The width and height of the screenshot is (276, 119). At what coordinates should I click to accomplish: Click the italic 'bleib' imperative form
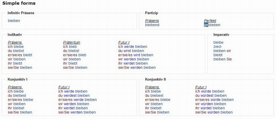[x=217, y=47]
